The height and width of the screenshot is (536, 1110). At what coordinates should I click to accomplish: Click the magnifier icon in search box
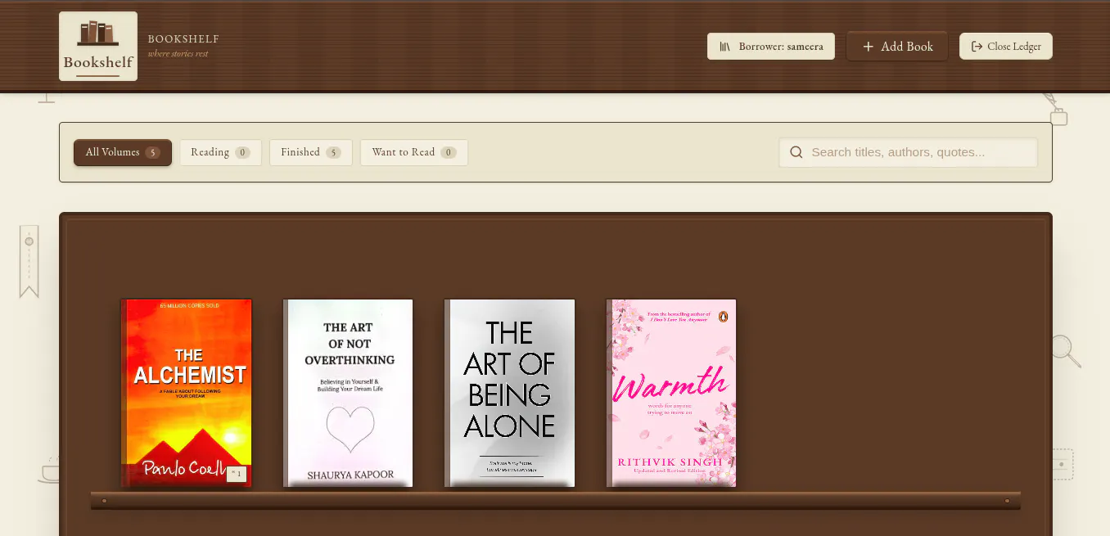(796, 152)
